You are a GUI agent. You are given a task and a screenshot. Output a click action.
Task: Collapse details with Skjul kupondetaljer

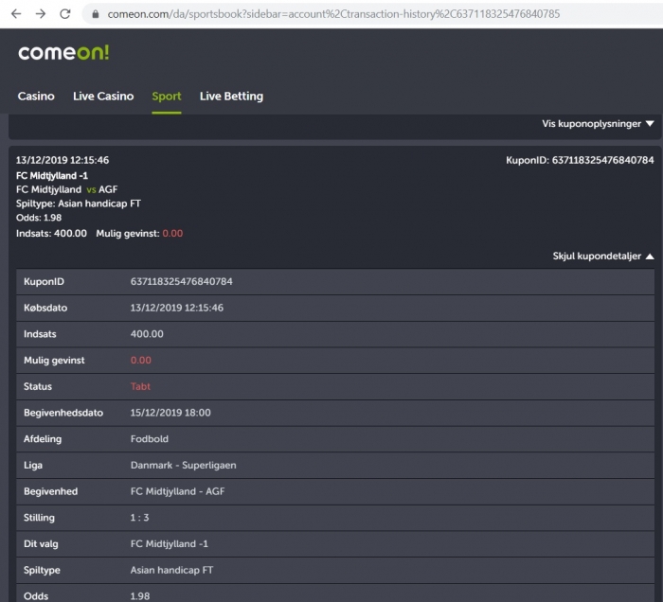pos(603,256)
